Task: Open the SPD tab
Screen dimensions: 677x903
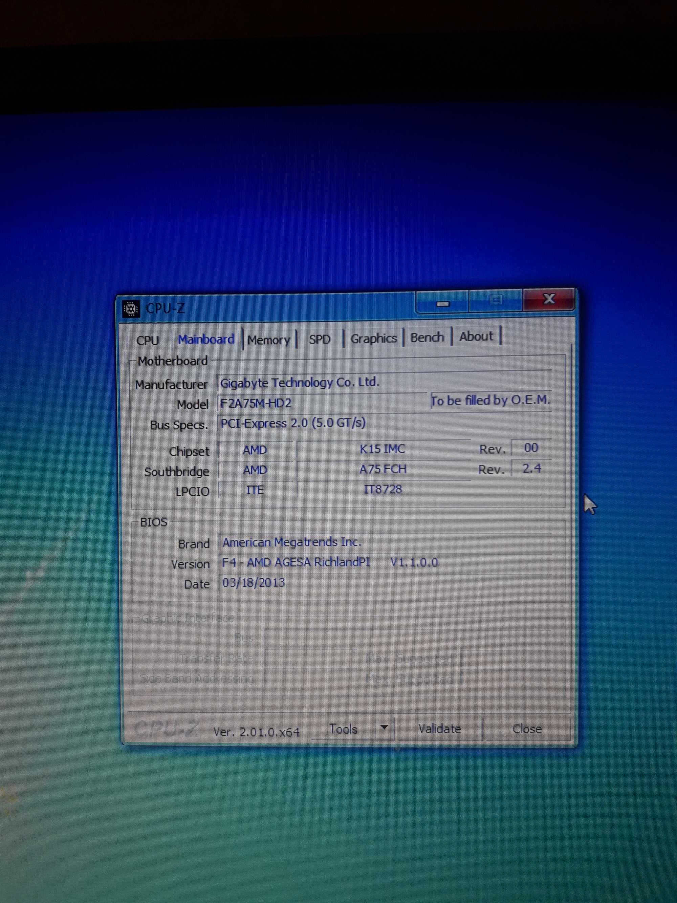Action: click(320, 339)
